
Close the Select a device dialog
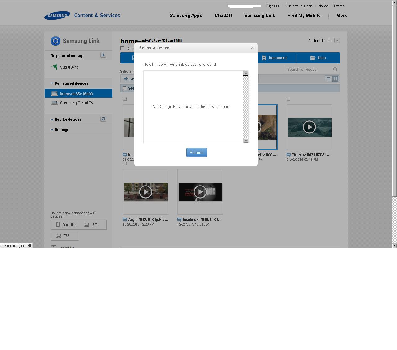[252, 48]
